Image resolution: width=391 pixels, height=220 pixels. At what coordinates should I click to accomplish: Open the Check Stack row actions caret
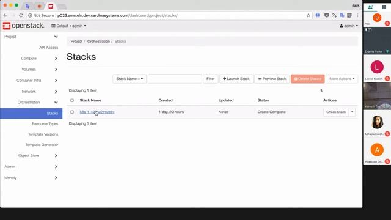[x=352, y=112]
